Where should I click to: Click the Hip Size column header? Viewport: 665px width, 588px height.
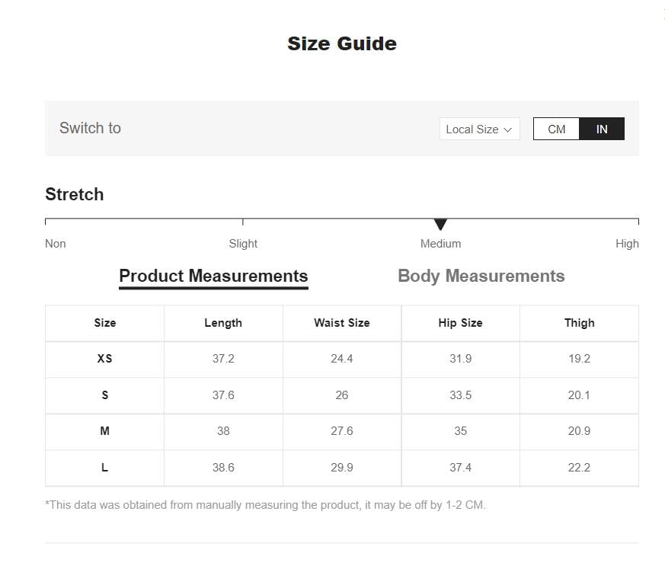pos(460,323)
